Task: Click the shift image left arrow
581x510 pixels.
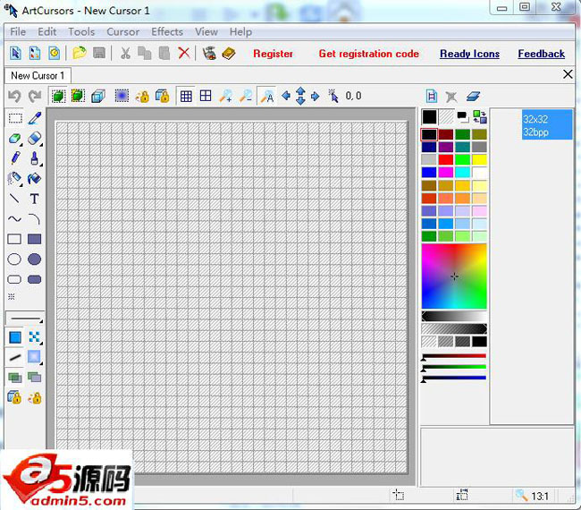Action: pyautogui.click(x=286, y=96)
